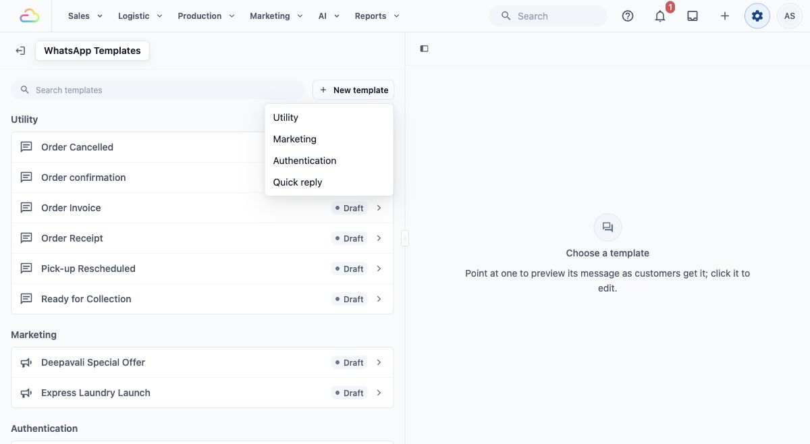Image resolution: width=810 pixels, height=444 pixels.
Task: Click the Order Receipt message icon
Action: (x=26, y=238)
